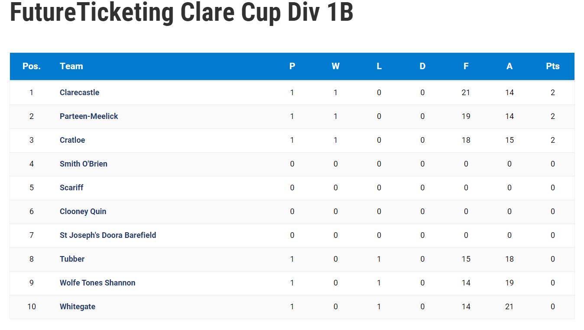Open the Clarecastle team link

[79, 93]
